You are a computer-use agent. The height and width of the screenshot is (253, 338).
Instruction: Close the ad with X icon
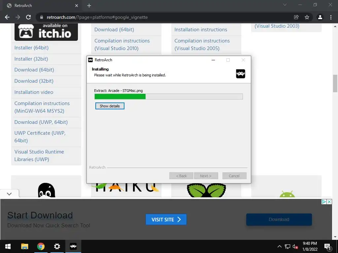point(329,202)
